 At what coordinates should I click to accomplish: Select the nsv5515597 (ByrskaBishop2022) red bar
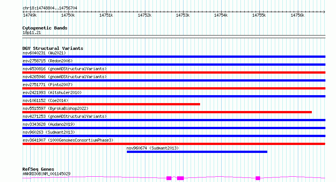click(167, 112)
